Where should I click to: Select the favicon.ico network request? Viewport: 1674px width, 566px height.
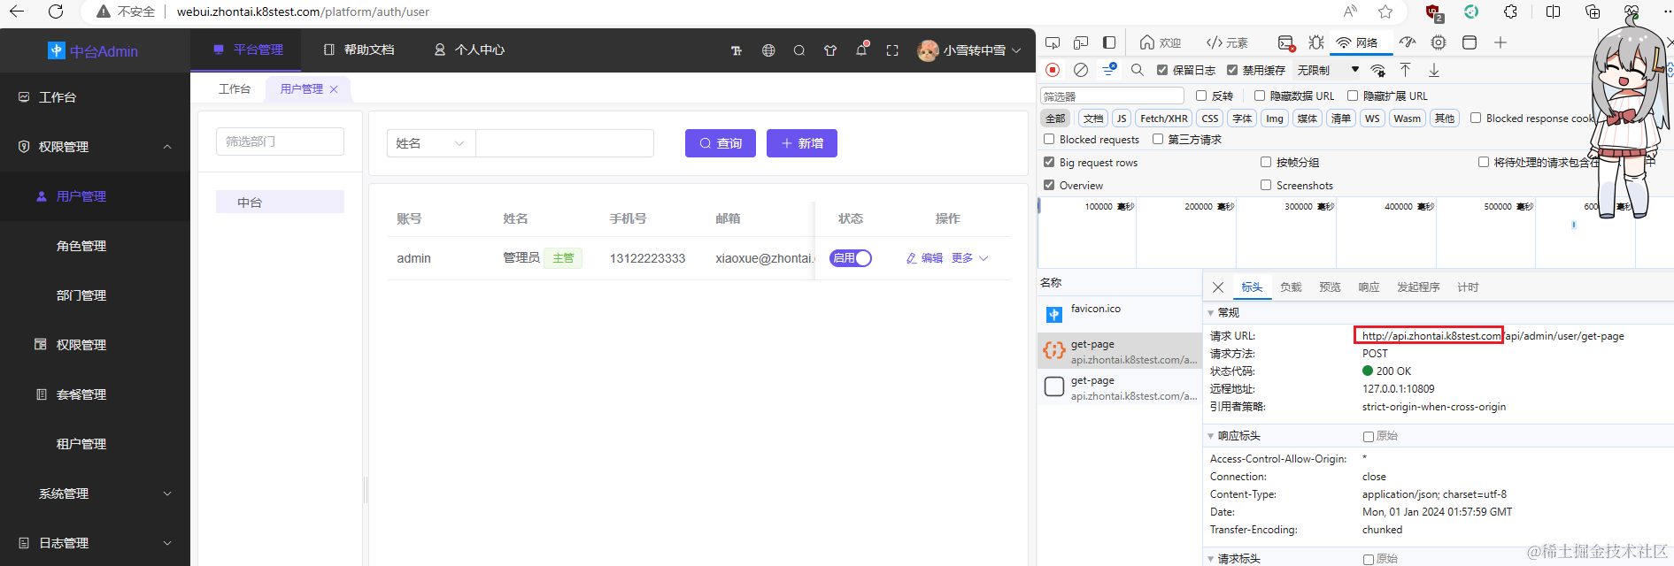pos(1119,313)
